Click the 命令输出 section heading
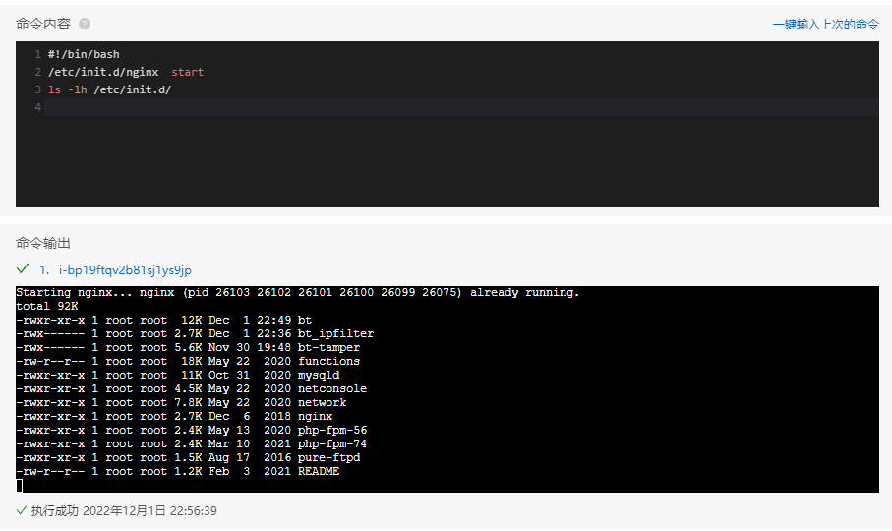892x531 pixels. click(x=43, y=243)
